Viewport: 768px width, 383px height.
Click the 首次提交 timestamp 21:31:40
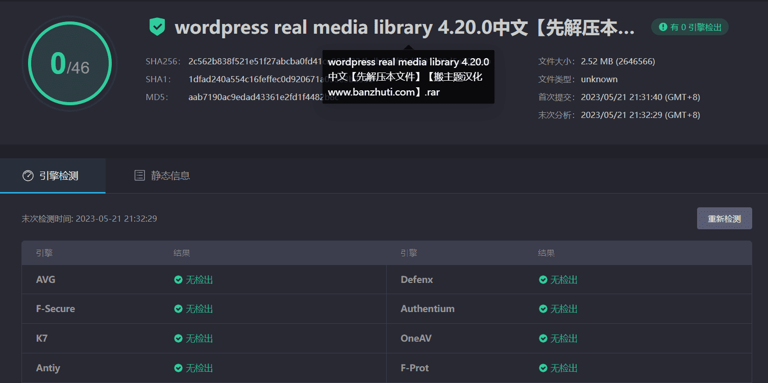coord(640,97)
